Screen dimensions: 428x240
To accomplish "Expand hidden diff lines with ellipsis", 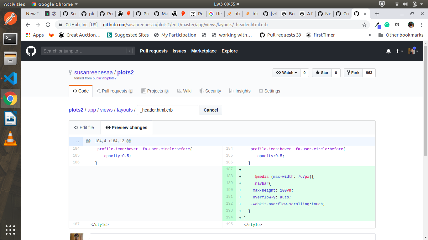I will (76, 141).
